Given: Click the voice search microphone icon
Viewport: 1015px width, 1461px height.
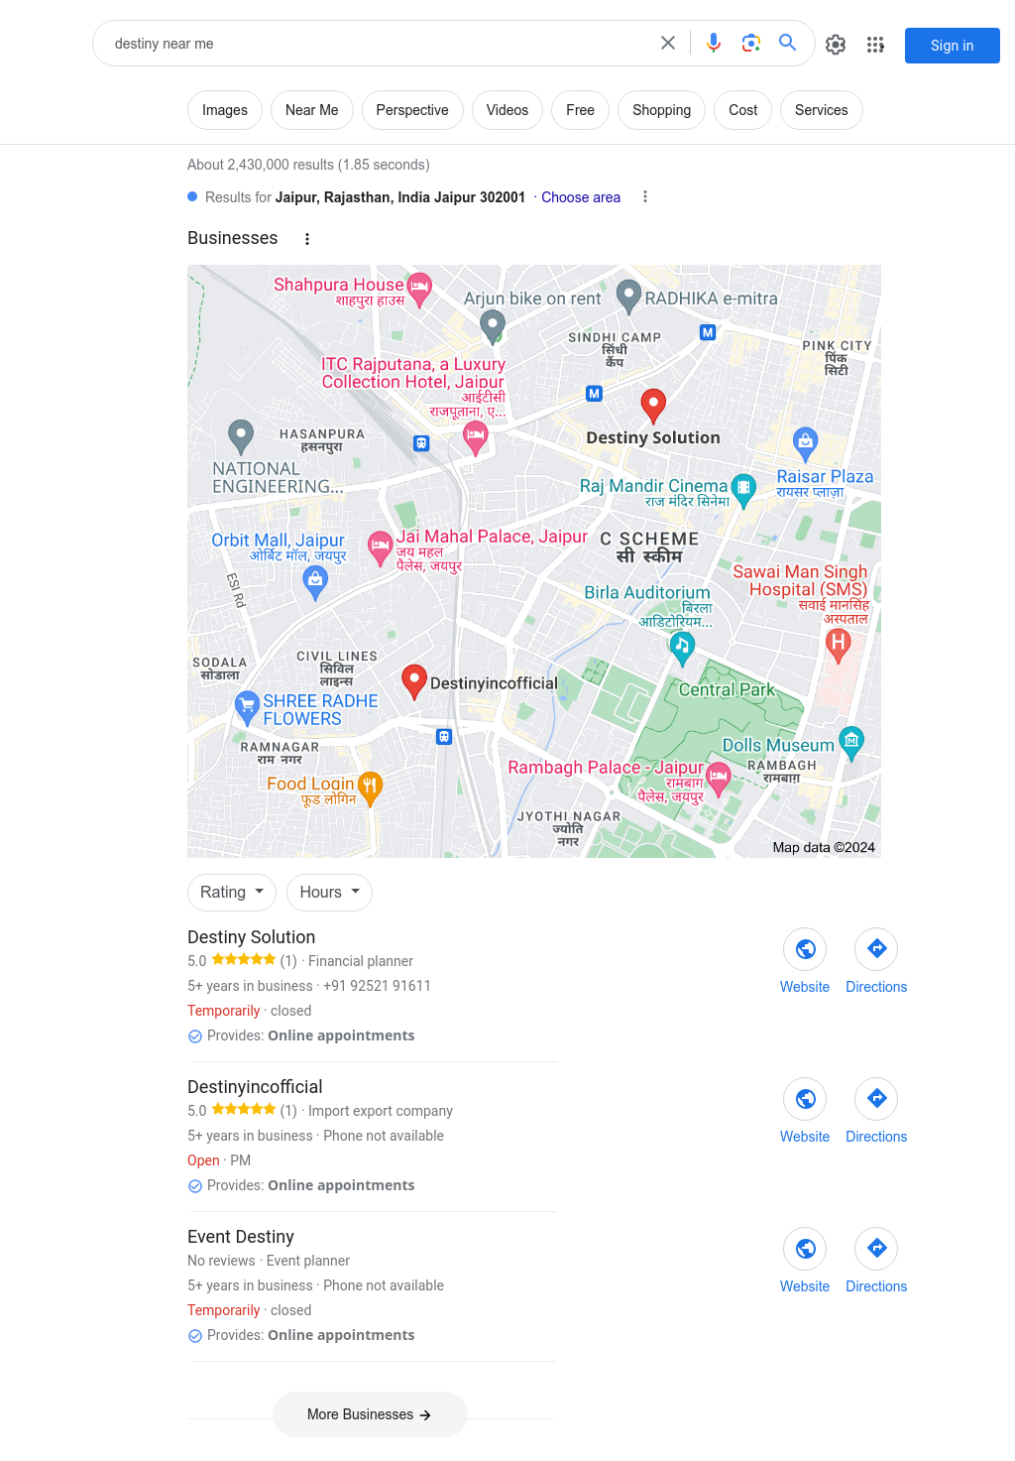Looking at the screenshot, I should point(714,43).
